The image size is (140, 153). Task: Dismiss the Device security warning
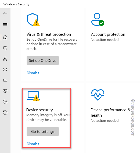coord(33,144)
